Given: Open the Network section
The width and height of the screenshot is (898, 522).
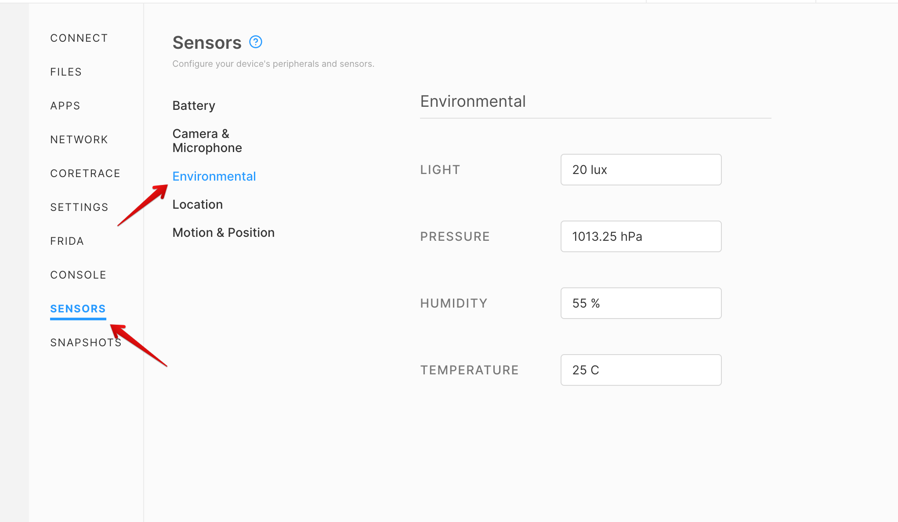Looking at the screenshot, I should [79, 140].
